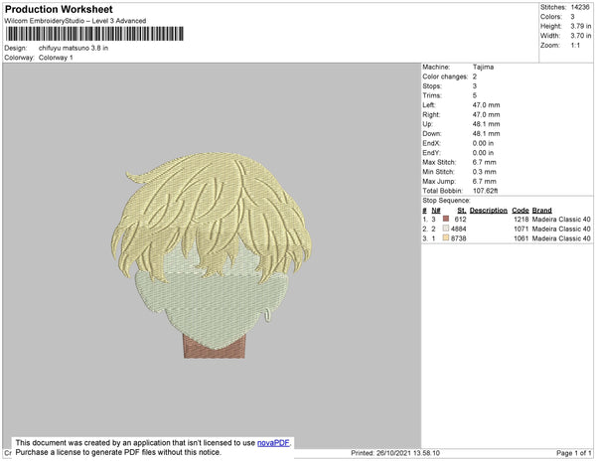The image size is (596, 461).
Task: Click the Height value 3.79 in
Action: [581, 26]
